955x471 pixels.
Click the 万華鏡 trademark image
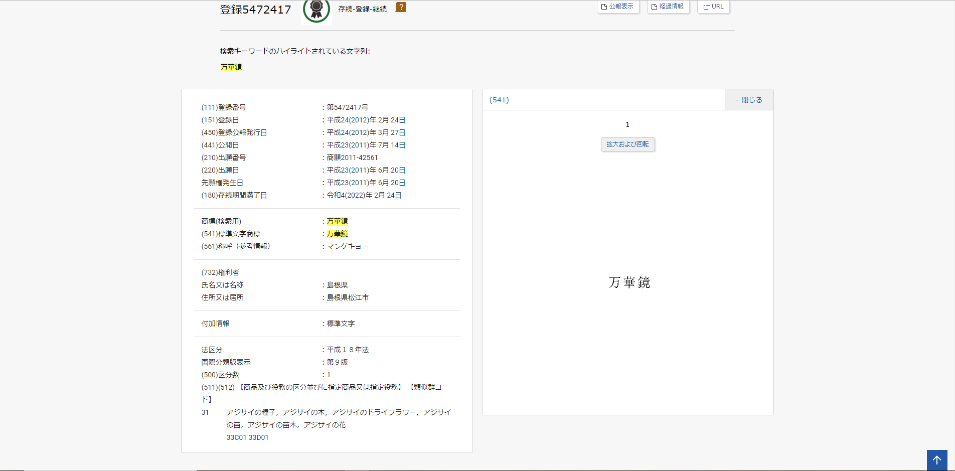click(x=629, y=282)
